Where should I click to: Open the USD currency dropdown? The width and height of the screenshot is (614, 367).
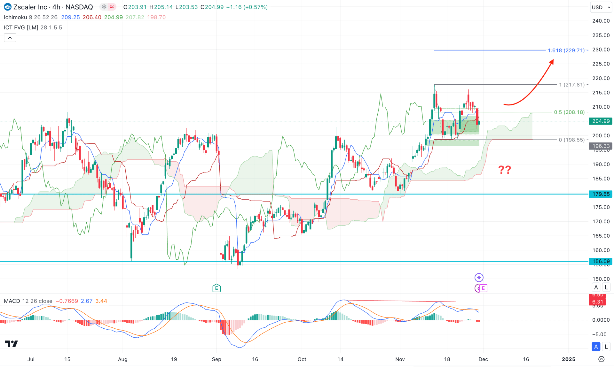601,7
